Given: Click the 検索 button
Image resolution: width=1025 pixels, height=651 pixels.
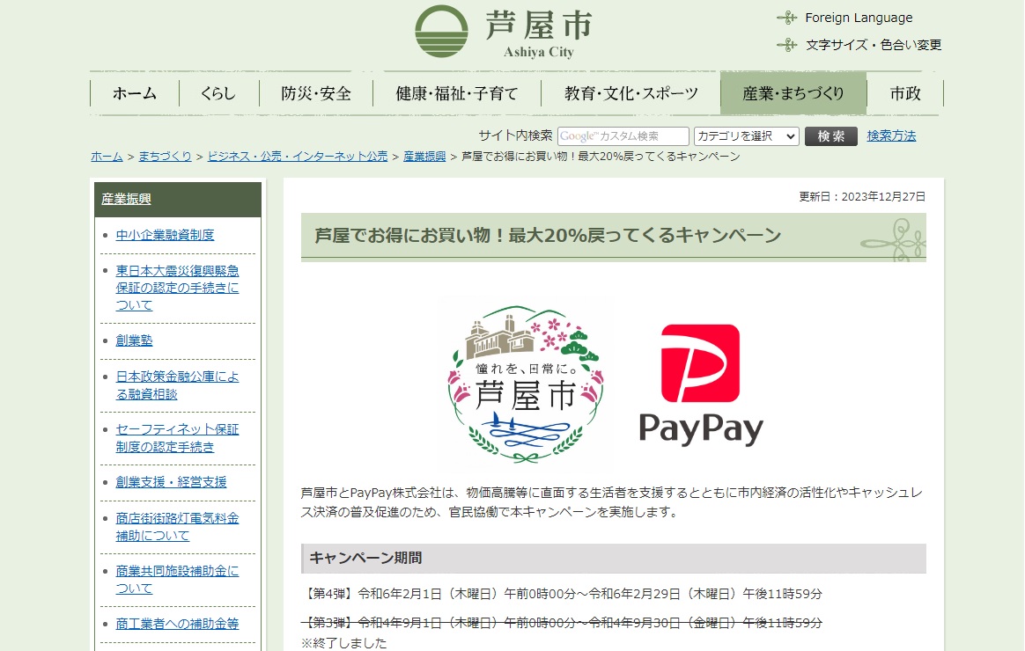Looking at the screenshot, I should (831, 135).
